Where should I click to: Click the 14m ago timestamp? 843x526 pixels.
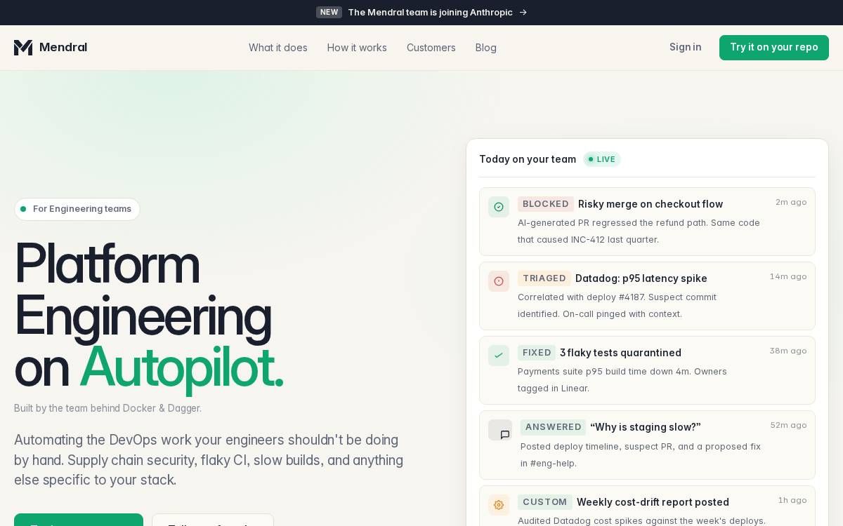coord(788,276)
